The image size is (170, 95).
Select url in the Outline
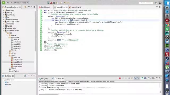click(8, 82)
